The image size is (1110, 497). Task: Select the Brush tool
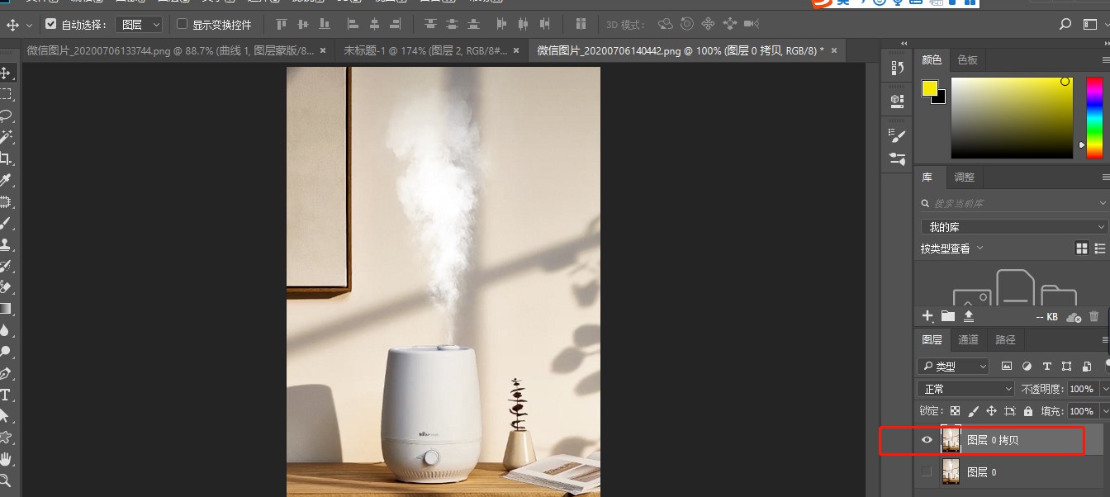(x=8, y=221)
